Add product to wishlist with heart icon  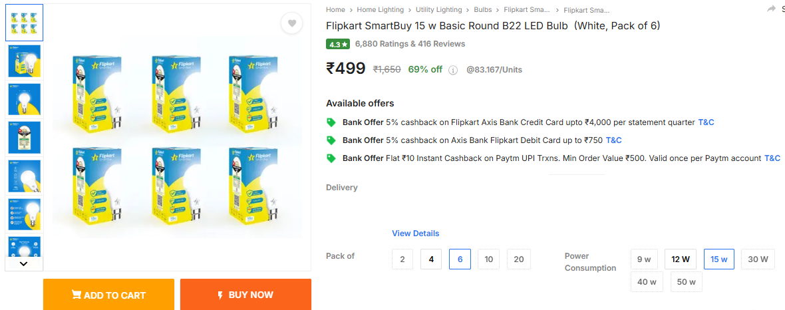click(291, 23)
